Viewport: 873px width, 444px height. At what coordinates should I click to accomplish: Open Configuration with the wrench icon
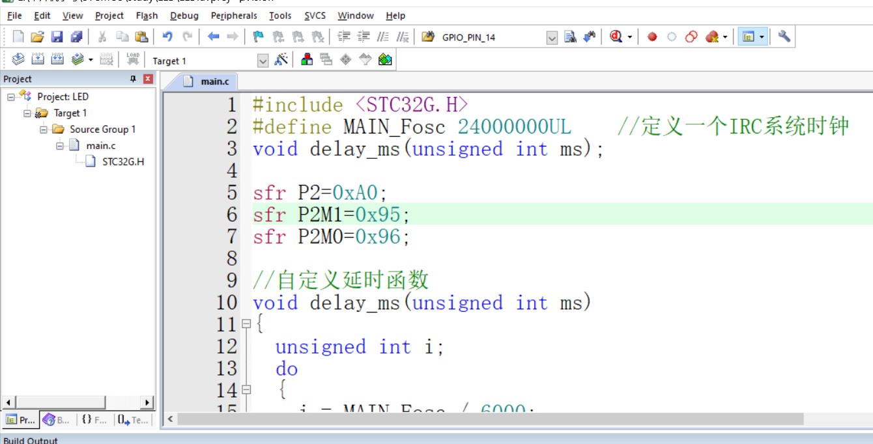[784, 37]
